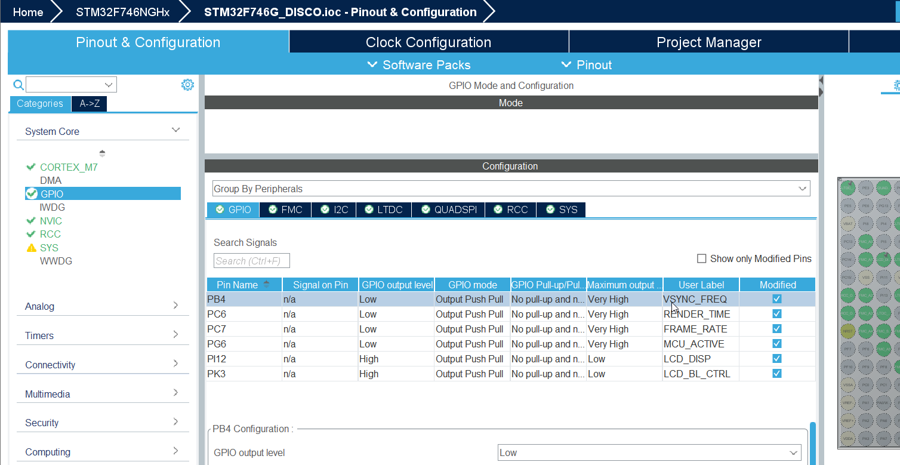
Task: Switch to the Clock Configuration tab
Action: pyautogui.click(x=428, y=42)
